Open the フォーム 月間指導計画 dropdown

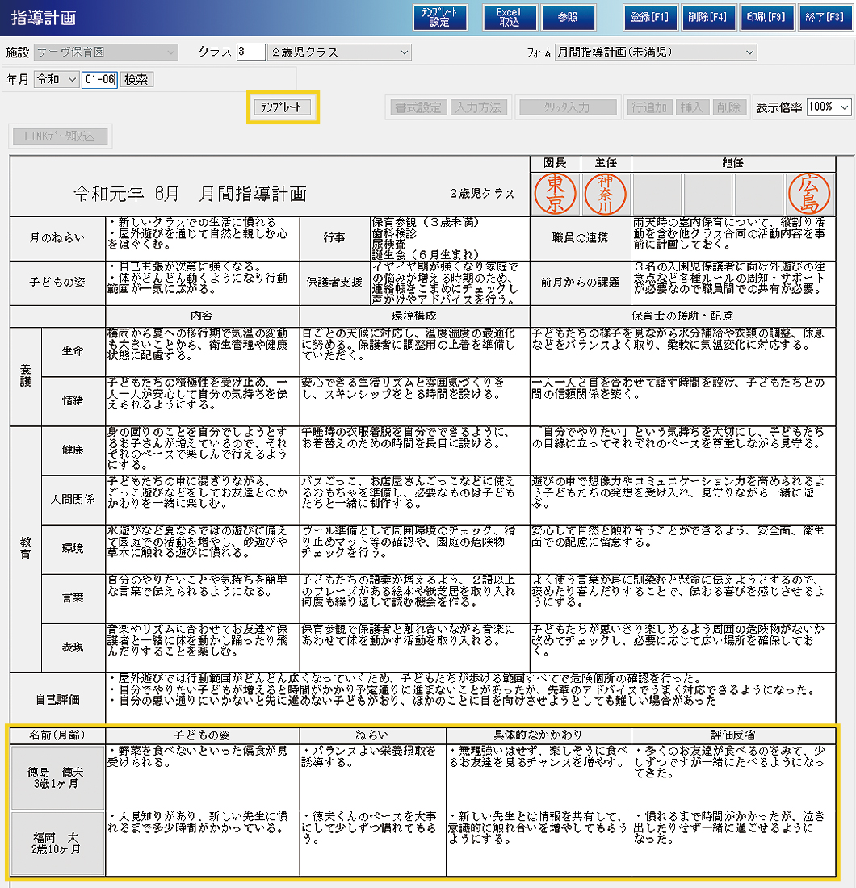pyautogui.click(x=655, y=52)
